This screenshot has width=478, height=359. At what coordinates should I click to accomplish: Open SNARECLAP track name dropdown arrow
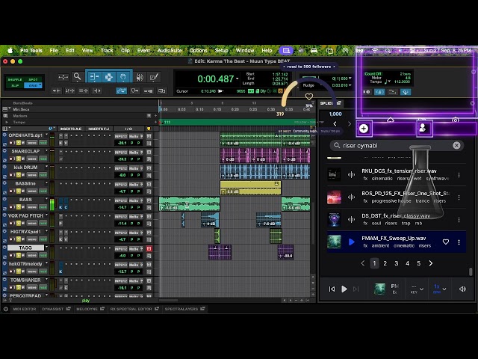click(x=46, y=151)
